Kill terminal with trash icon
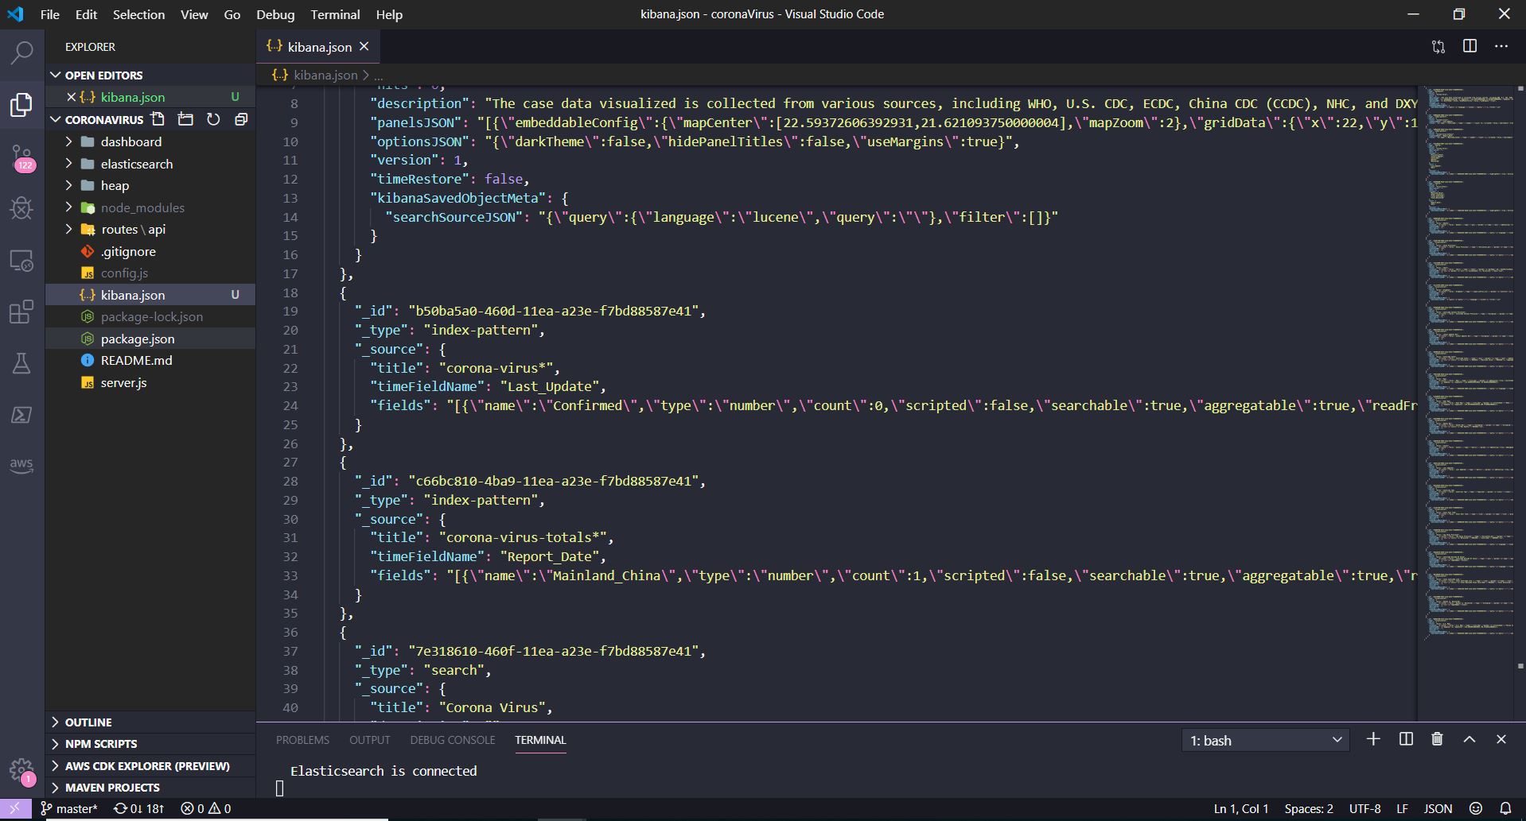This screenshot has width=1526, height=821. [x=1437, y=739]
